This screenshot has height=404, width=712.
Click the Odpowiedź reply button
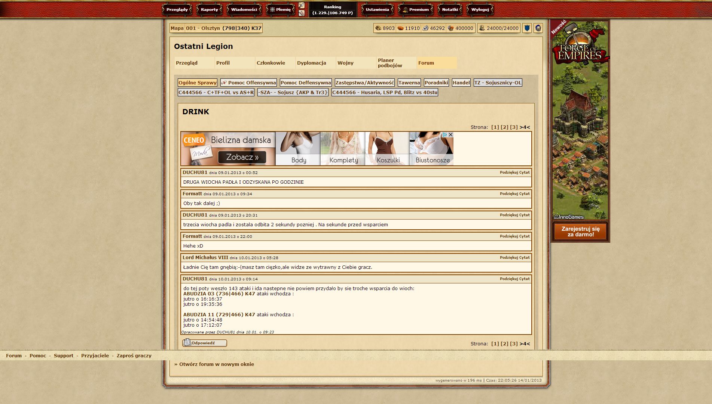204,343
